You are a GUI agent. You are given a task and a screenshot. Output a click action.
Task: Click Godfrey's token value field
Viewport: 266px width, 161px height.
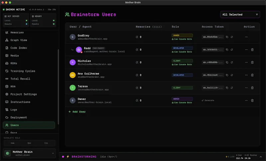[x=213, y=37]
